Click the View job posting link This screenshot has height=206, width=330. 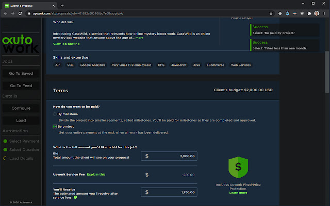[67, 44]
